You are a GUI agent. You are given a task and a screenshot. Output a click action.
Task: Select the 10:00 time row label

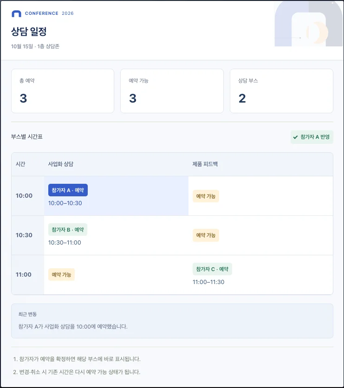pos(24,196)
